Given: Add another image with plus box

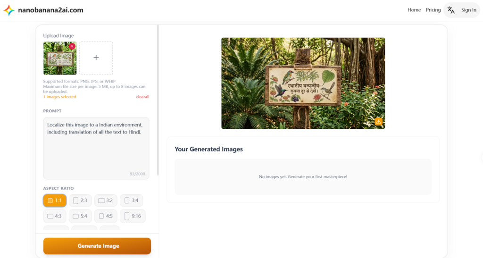Looking at the screenshot, I should pos(96,58).
